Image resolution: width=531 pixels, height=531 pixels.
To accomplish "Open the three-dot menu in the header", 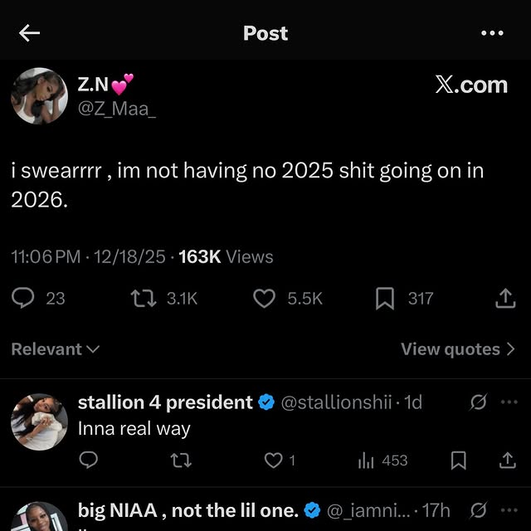I will (x=492, y=33).
